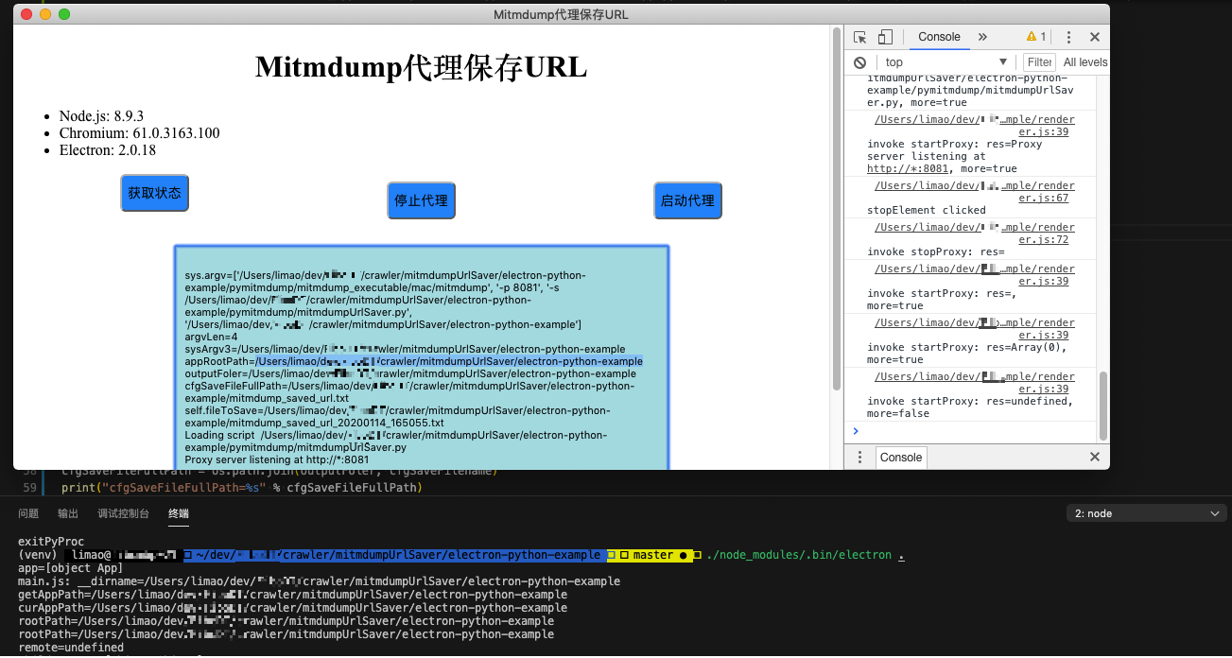Open the drawer three-dot menu beside bottom Console

coord(859,457)
